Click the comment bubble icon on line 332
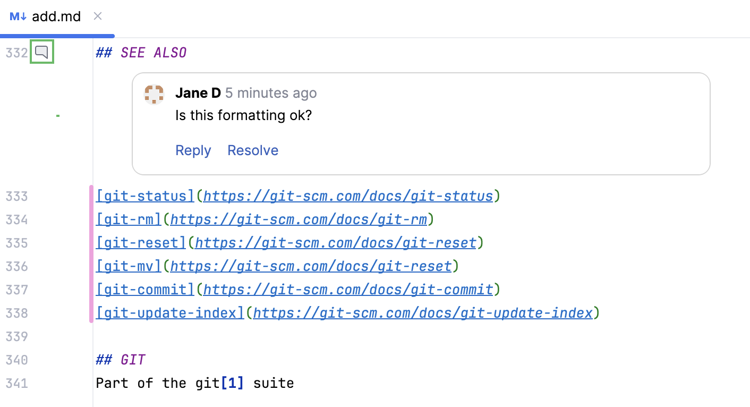The height and width of the screenshot is (407, 750). pyautogui.click(x=41, y=52)
